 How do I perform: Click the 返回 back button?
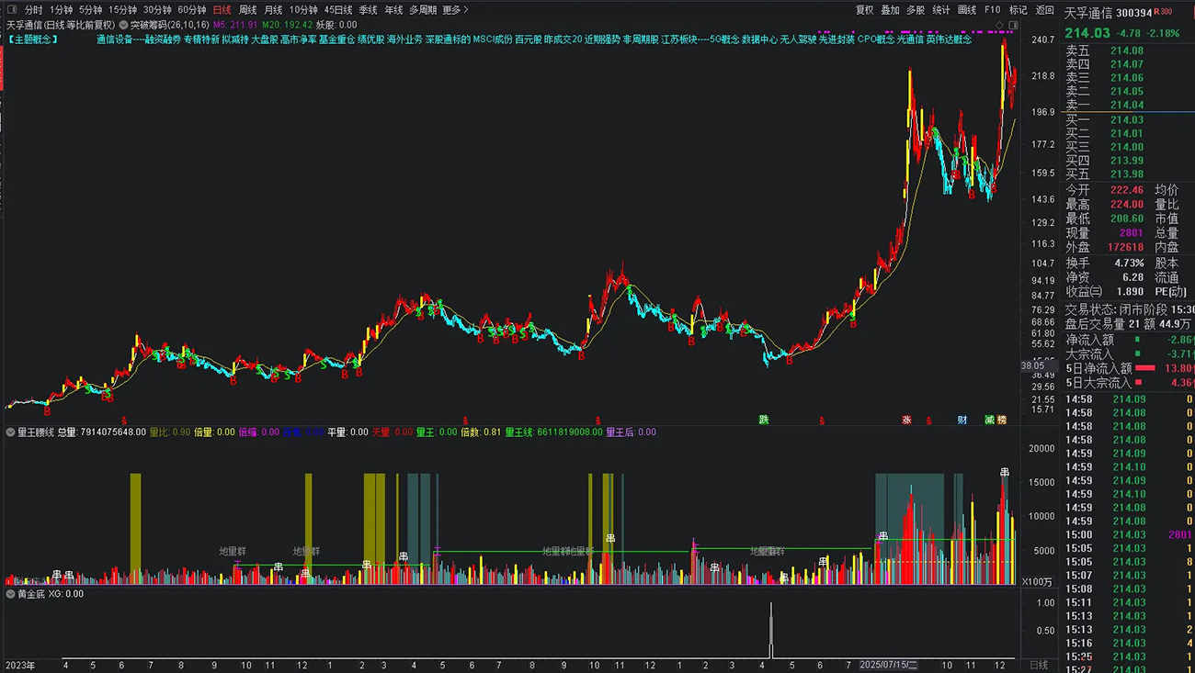(1045, 10)
